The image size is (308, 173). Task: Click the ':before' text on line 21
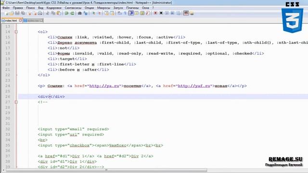(66, 70)
